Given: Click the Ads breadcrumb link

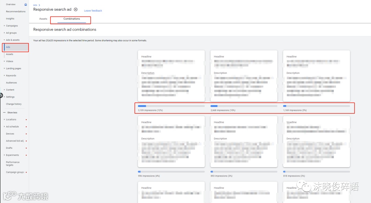Looking at the screenshot, I should [35, 5].
